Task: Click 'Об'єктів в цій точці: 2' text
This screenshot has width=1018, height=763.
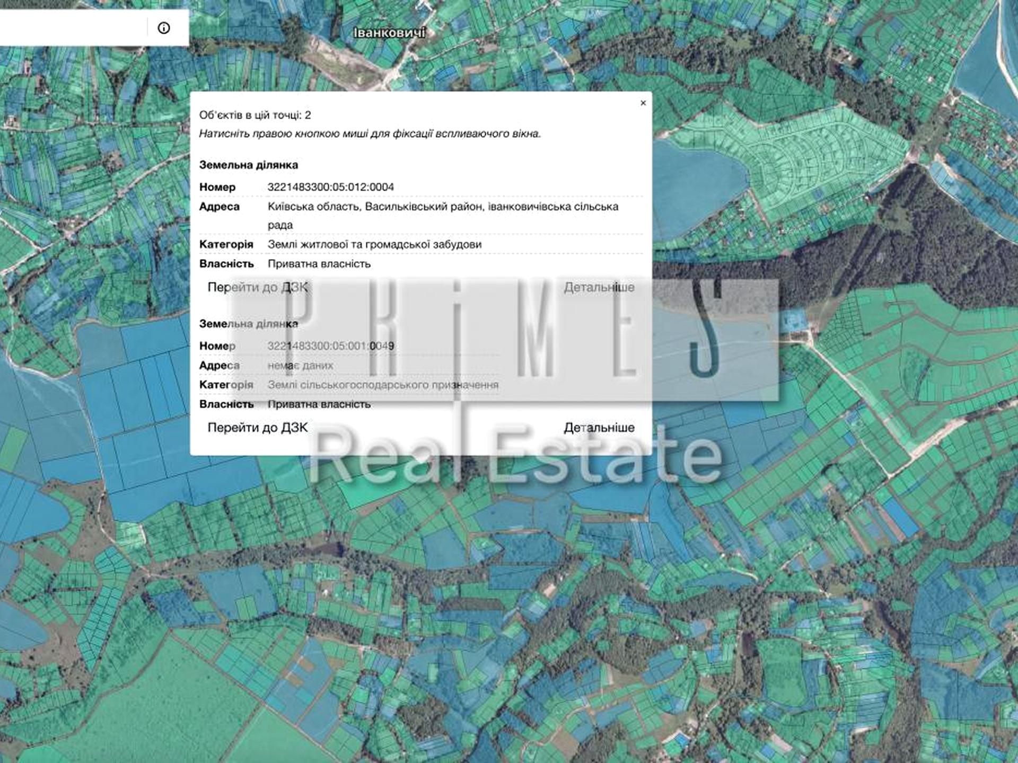Action: [254, 115]
